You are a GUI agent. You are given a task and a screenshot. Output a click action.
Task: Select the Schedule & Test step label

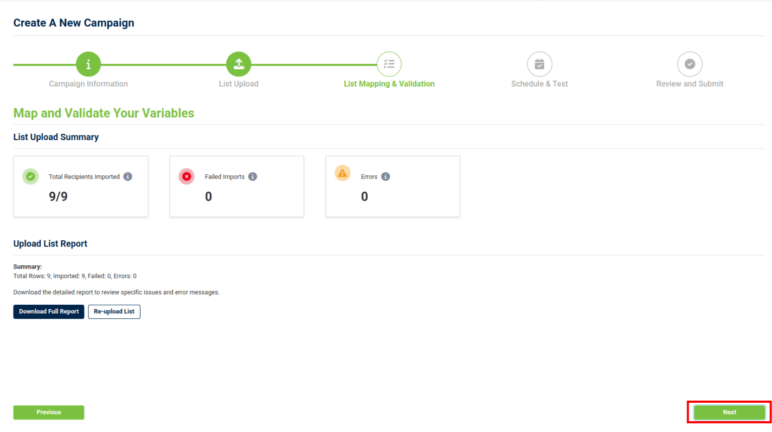coord(539,84)
